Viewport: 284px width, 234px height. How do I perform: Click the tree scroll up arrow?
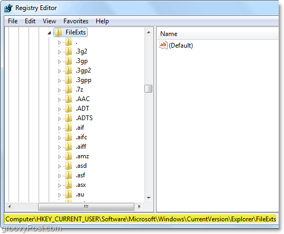coord(149,32)
